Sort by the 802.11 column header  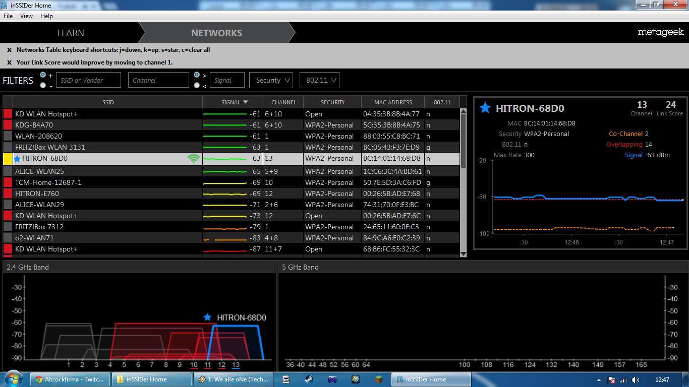[x=442, y=102]
